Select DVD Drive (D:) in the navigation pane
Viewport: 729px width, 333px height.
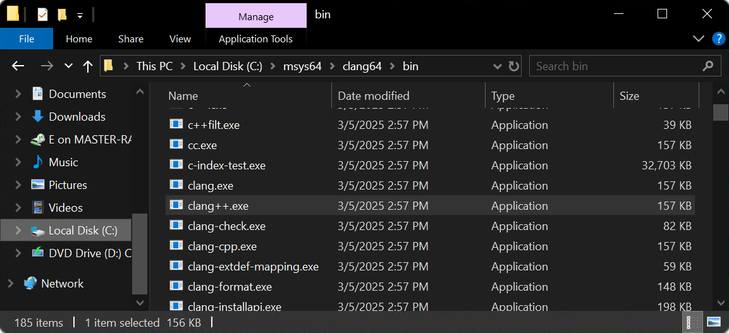click(82, 253)
